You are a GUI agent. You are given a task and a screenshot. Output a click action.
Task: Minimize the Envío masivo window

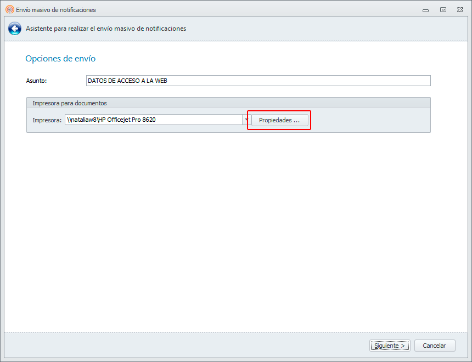(x=425, y=10)
